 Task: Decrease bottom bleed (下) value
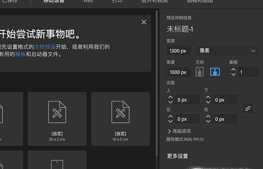coord(208,102)
